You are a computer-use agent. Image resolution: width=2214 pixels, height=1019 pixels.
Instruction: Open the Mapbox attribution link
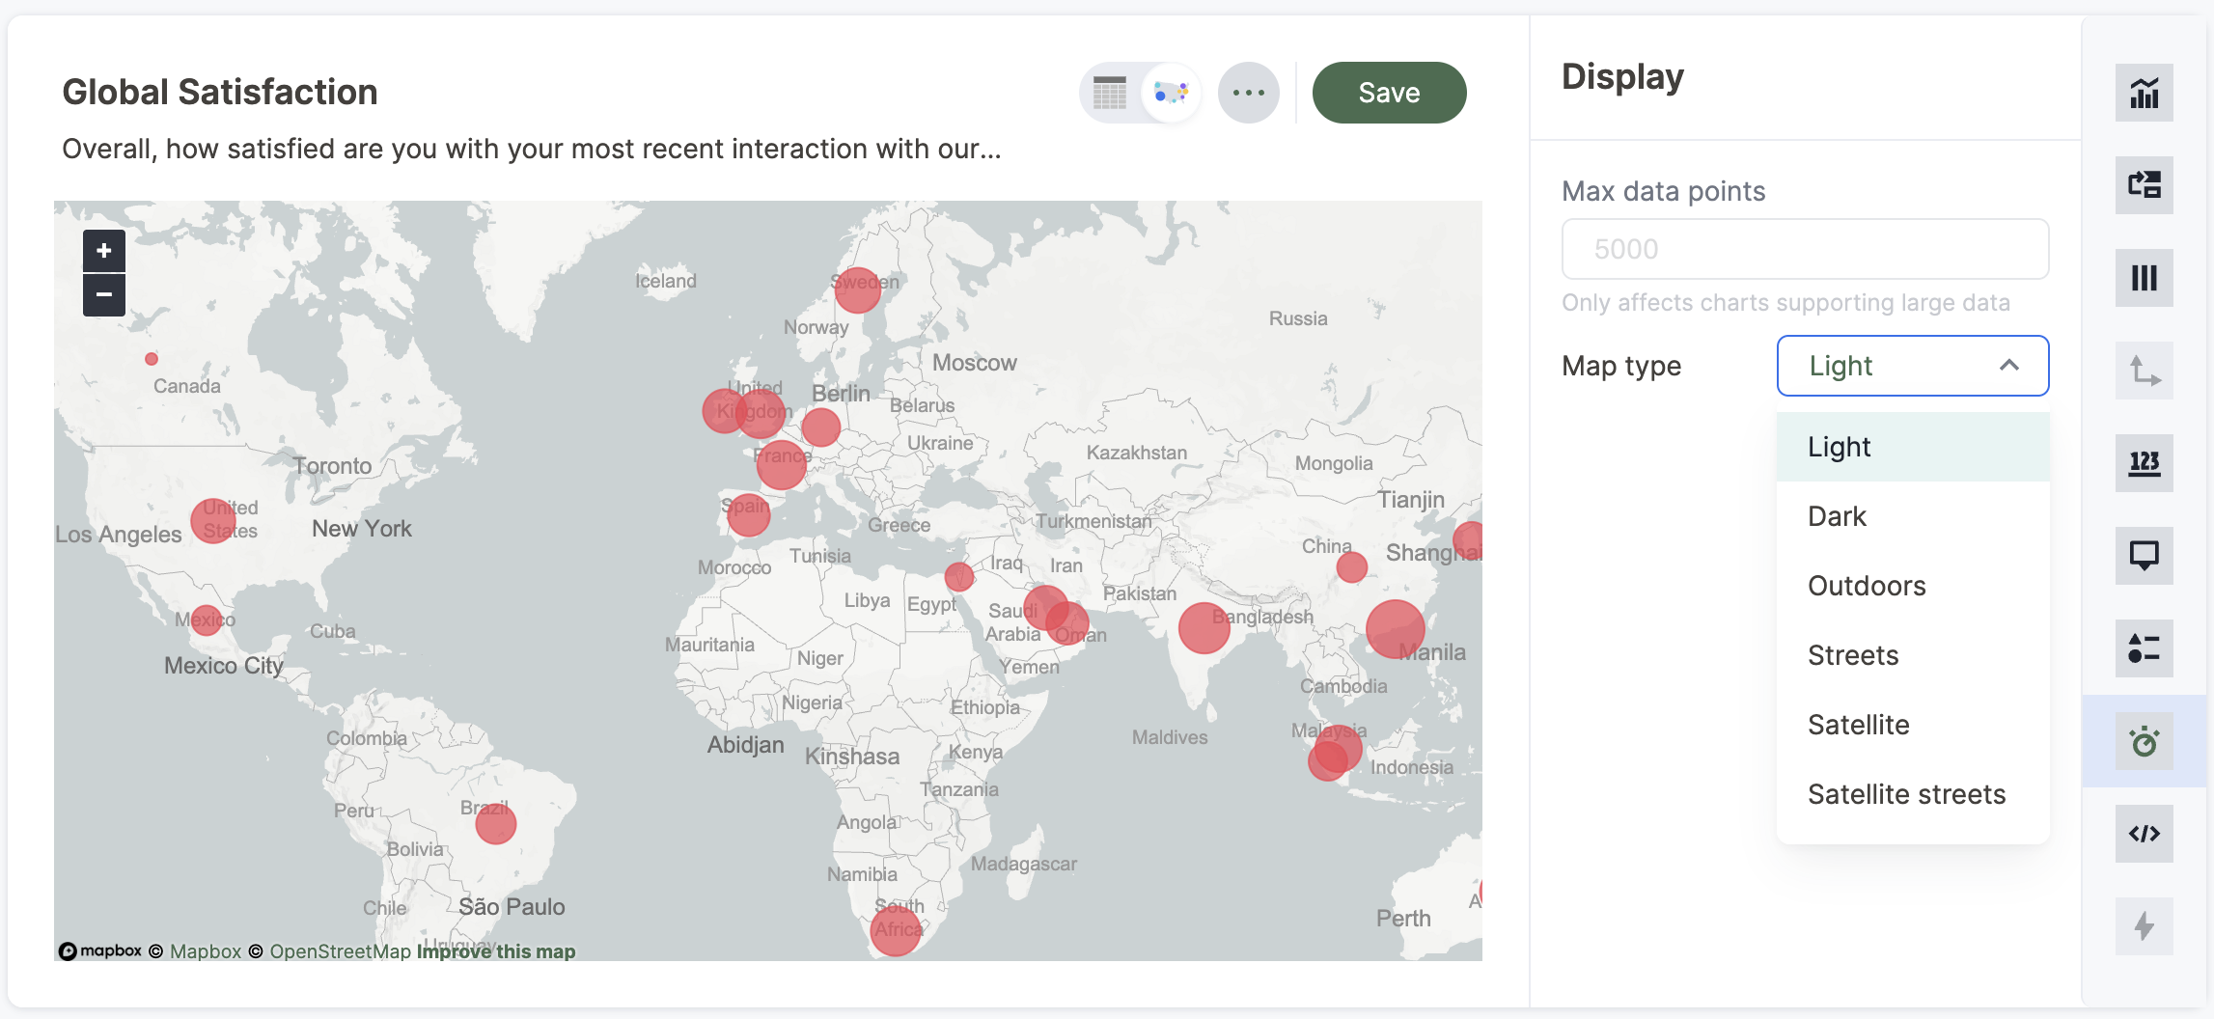pos(206,951)
